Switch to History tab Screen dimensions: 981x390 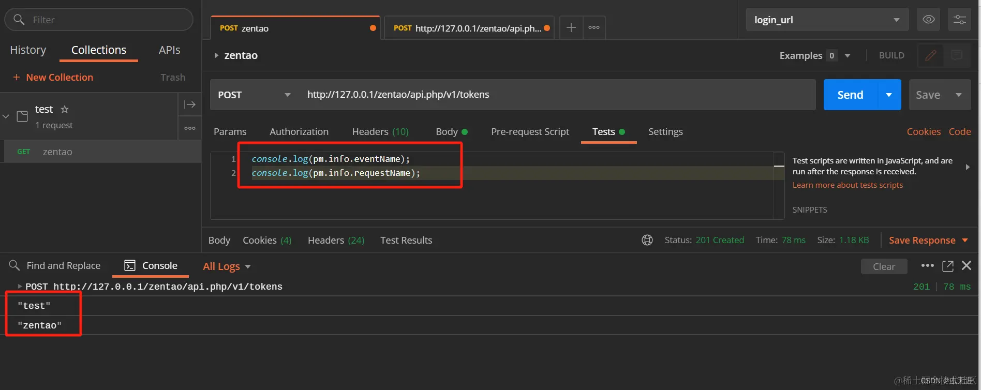coord(28,50)
